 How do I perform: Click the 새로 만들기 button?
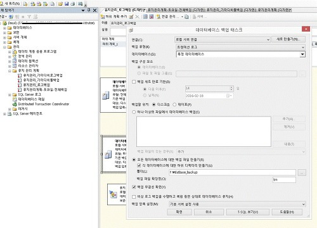coord(288,39)
